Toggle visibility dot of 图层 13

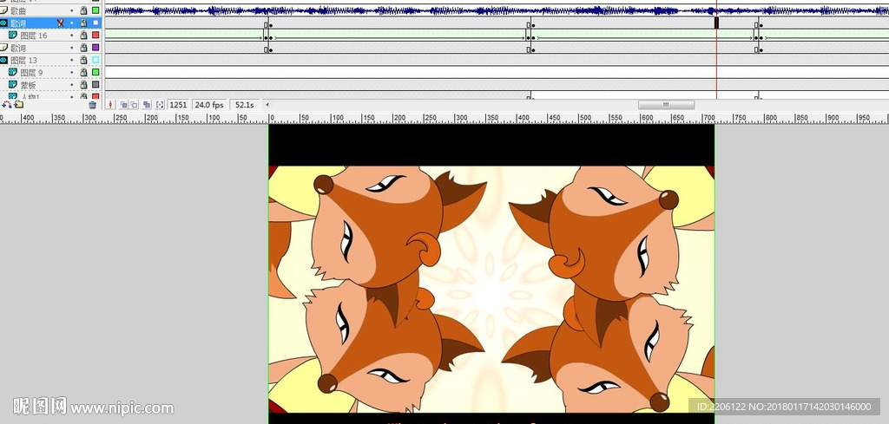tap(72, 60)
